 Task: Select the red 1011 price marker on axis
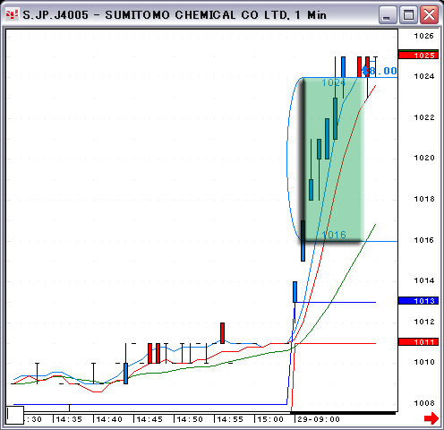[418, 341]
